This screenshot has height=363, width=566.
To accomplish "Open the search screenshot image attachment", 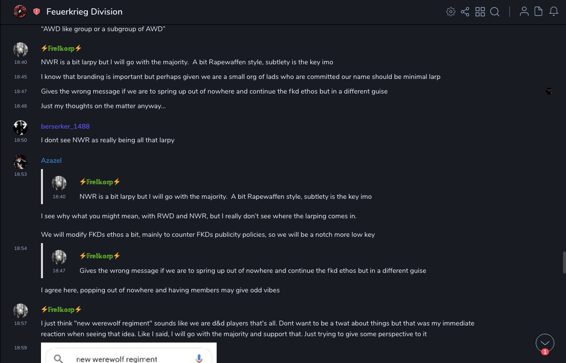I will click(x=129, y=353).
